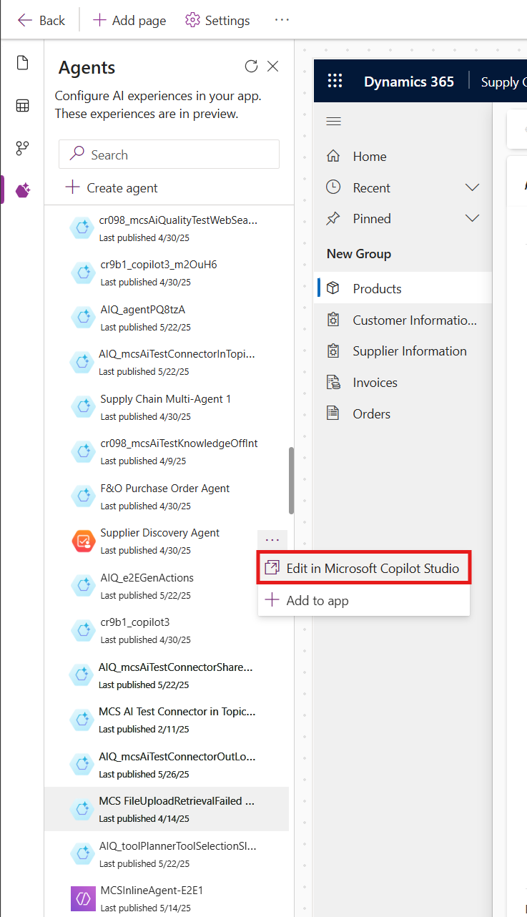Click the cr9b1_copilot3_m2OuH6 agent icon
527x917 pixels.
(83, 273)
